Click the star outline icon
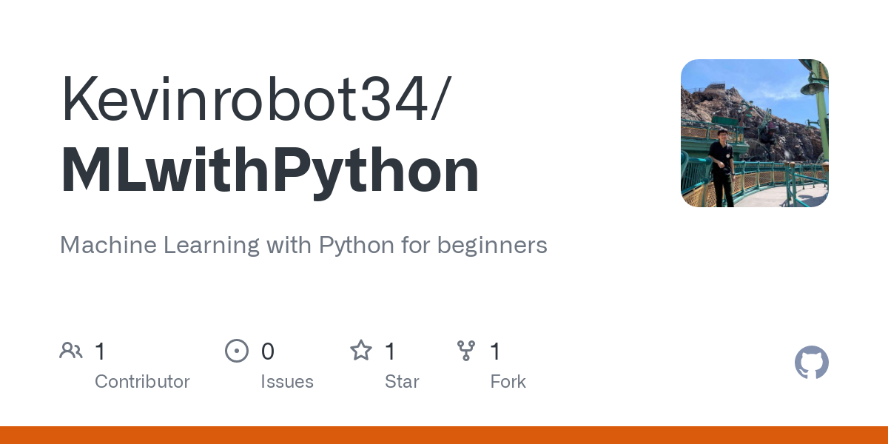 (361, 350)
